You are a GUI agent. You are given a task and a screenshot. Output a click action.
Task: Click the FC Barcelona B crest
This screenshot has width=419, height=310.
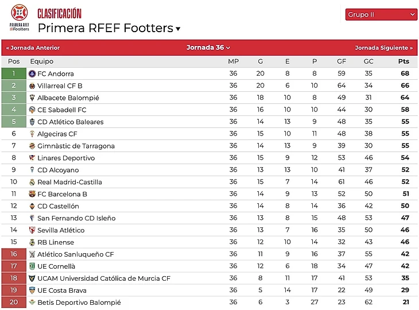tap(32, 194)
